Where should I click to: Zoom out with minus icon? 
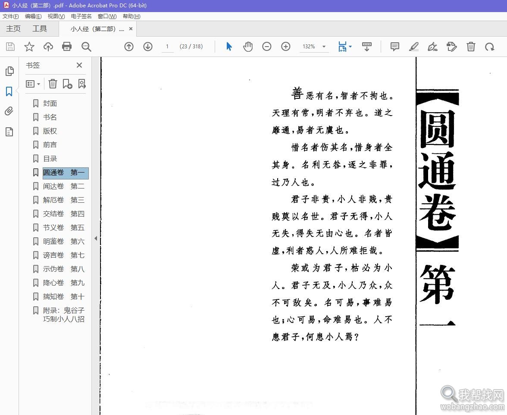(x=267, y=47)
